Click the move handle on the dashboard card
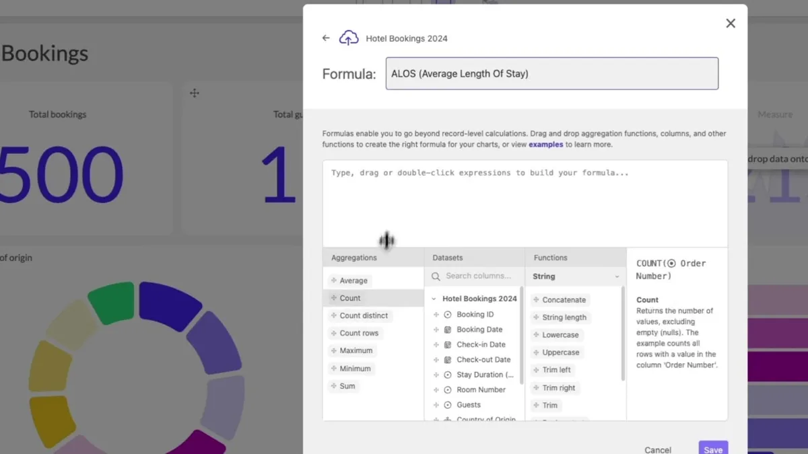The height and width of the screenshot is (454, 808). click(x=195, y=93)
